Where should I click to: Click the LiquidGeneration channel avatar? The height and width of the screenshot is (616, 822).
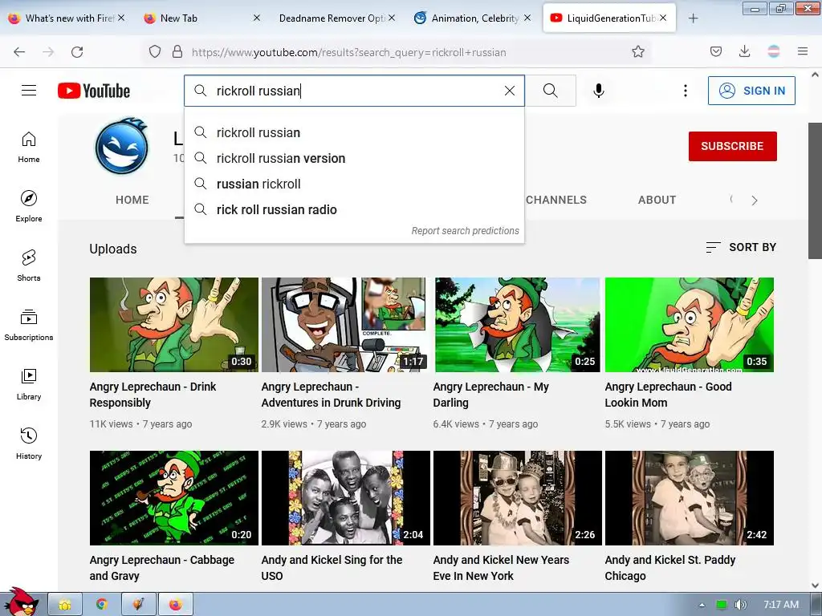[122, 146]
